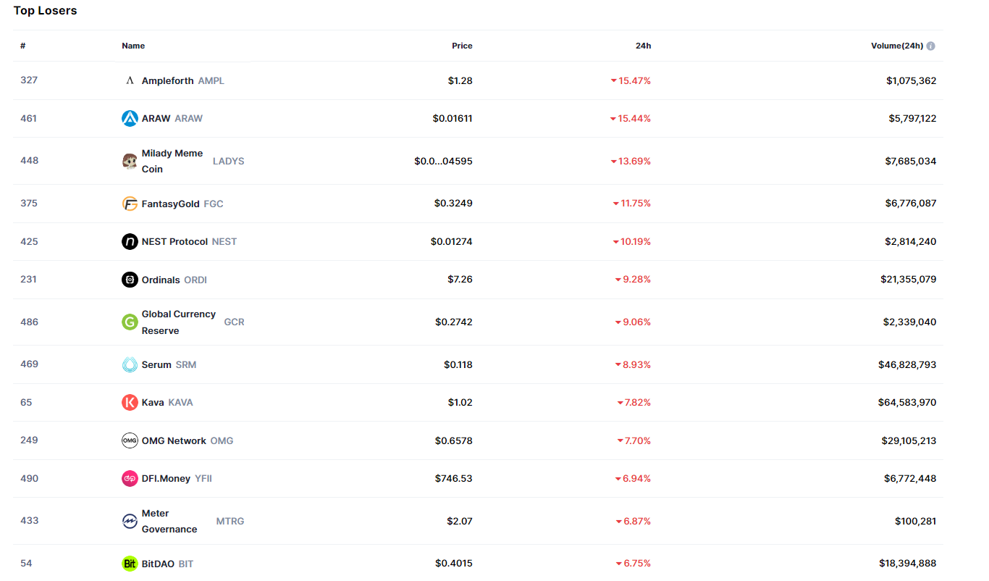This screenshot has height=581, width=989.
Task: Open the Serum SRM coin link
Action: point(156,364)
